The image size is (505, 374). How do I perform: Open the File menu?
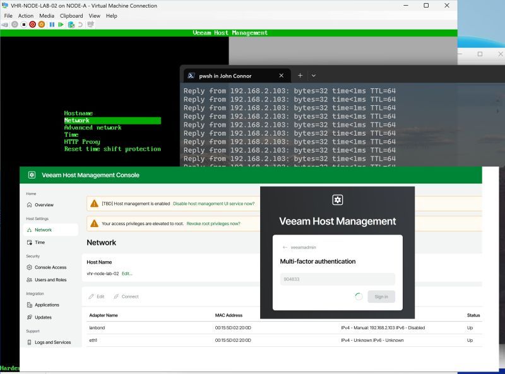pyautogui.click(x=8, y=15)
